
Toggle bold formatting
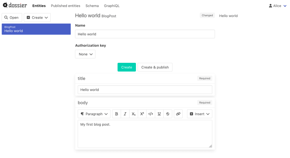tap(116, 114)
